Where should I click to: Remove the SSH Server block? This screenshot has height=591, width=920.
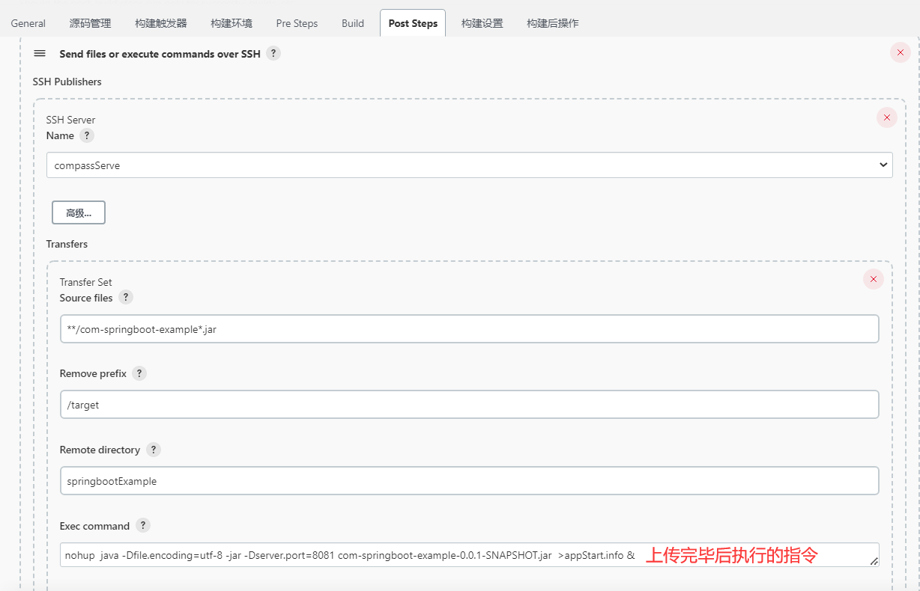(x=887, y=117)
